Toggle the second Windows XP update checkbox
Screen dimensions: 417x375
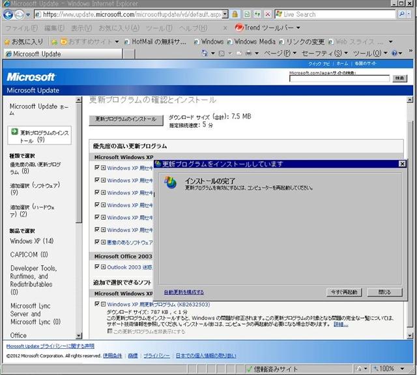[97, 180]
